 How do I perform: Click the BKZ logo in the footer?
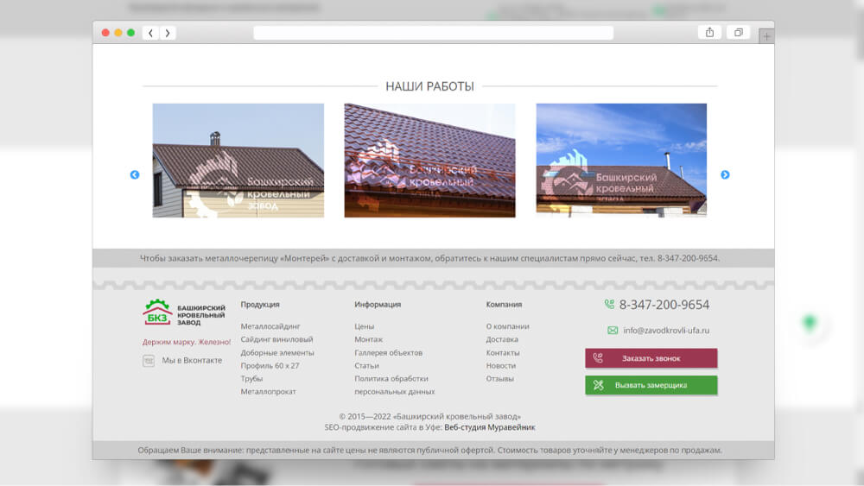(x=183, y=312)
